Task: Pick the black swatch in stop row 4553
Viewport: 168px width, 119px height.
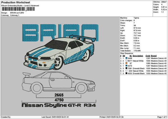Action: (127, 73)
